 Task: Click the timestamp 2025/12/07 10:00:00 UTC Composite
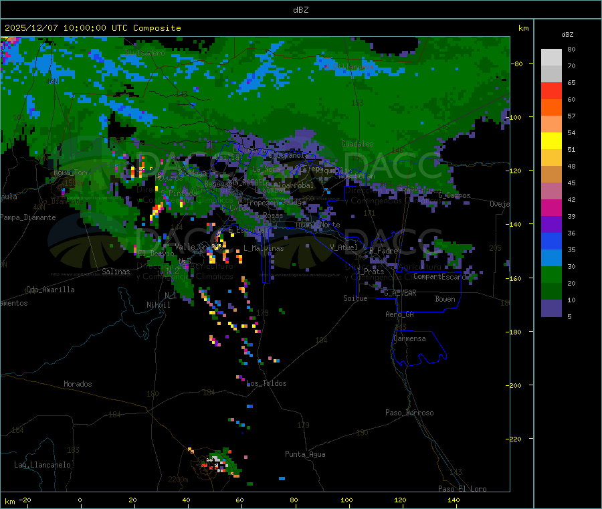[92, 28]
